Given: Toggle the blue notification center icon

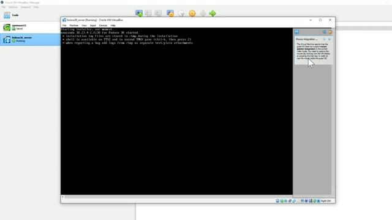Looking at the screenshot, I should 296,32.
